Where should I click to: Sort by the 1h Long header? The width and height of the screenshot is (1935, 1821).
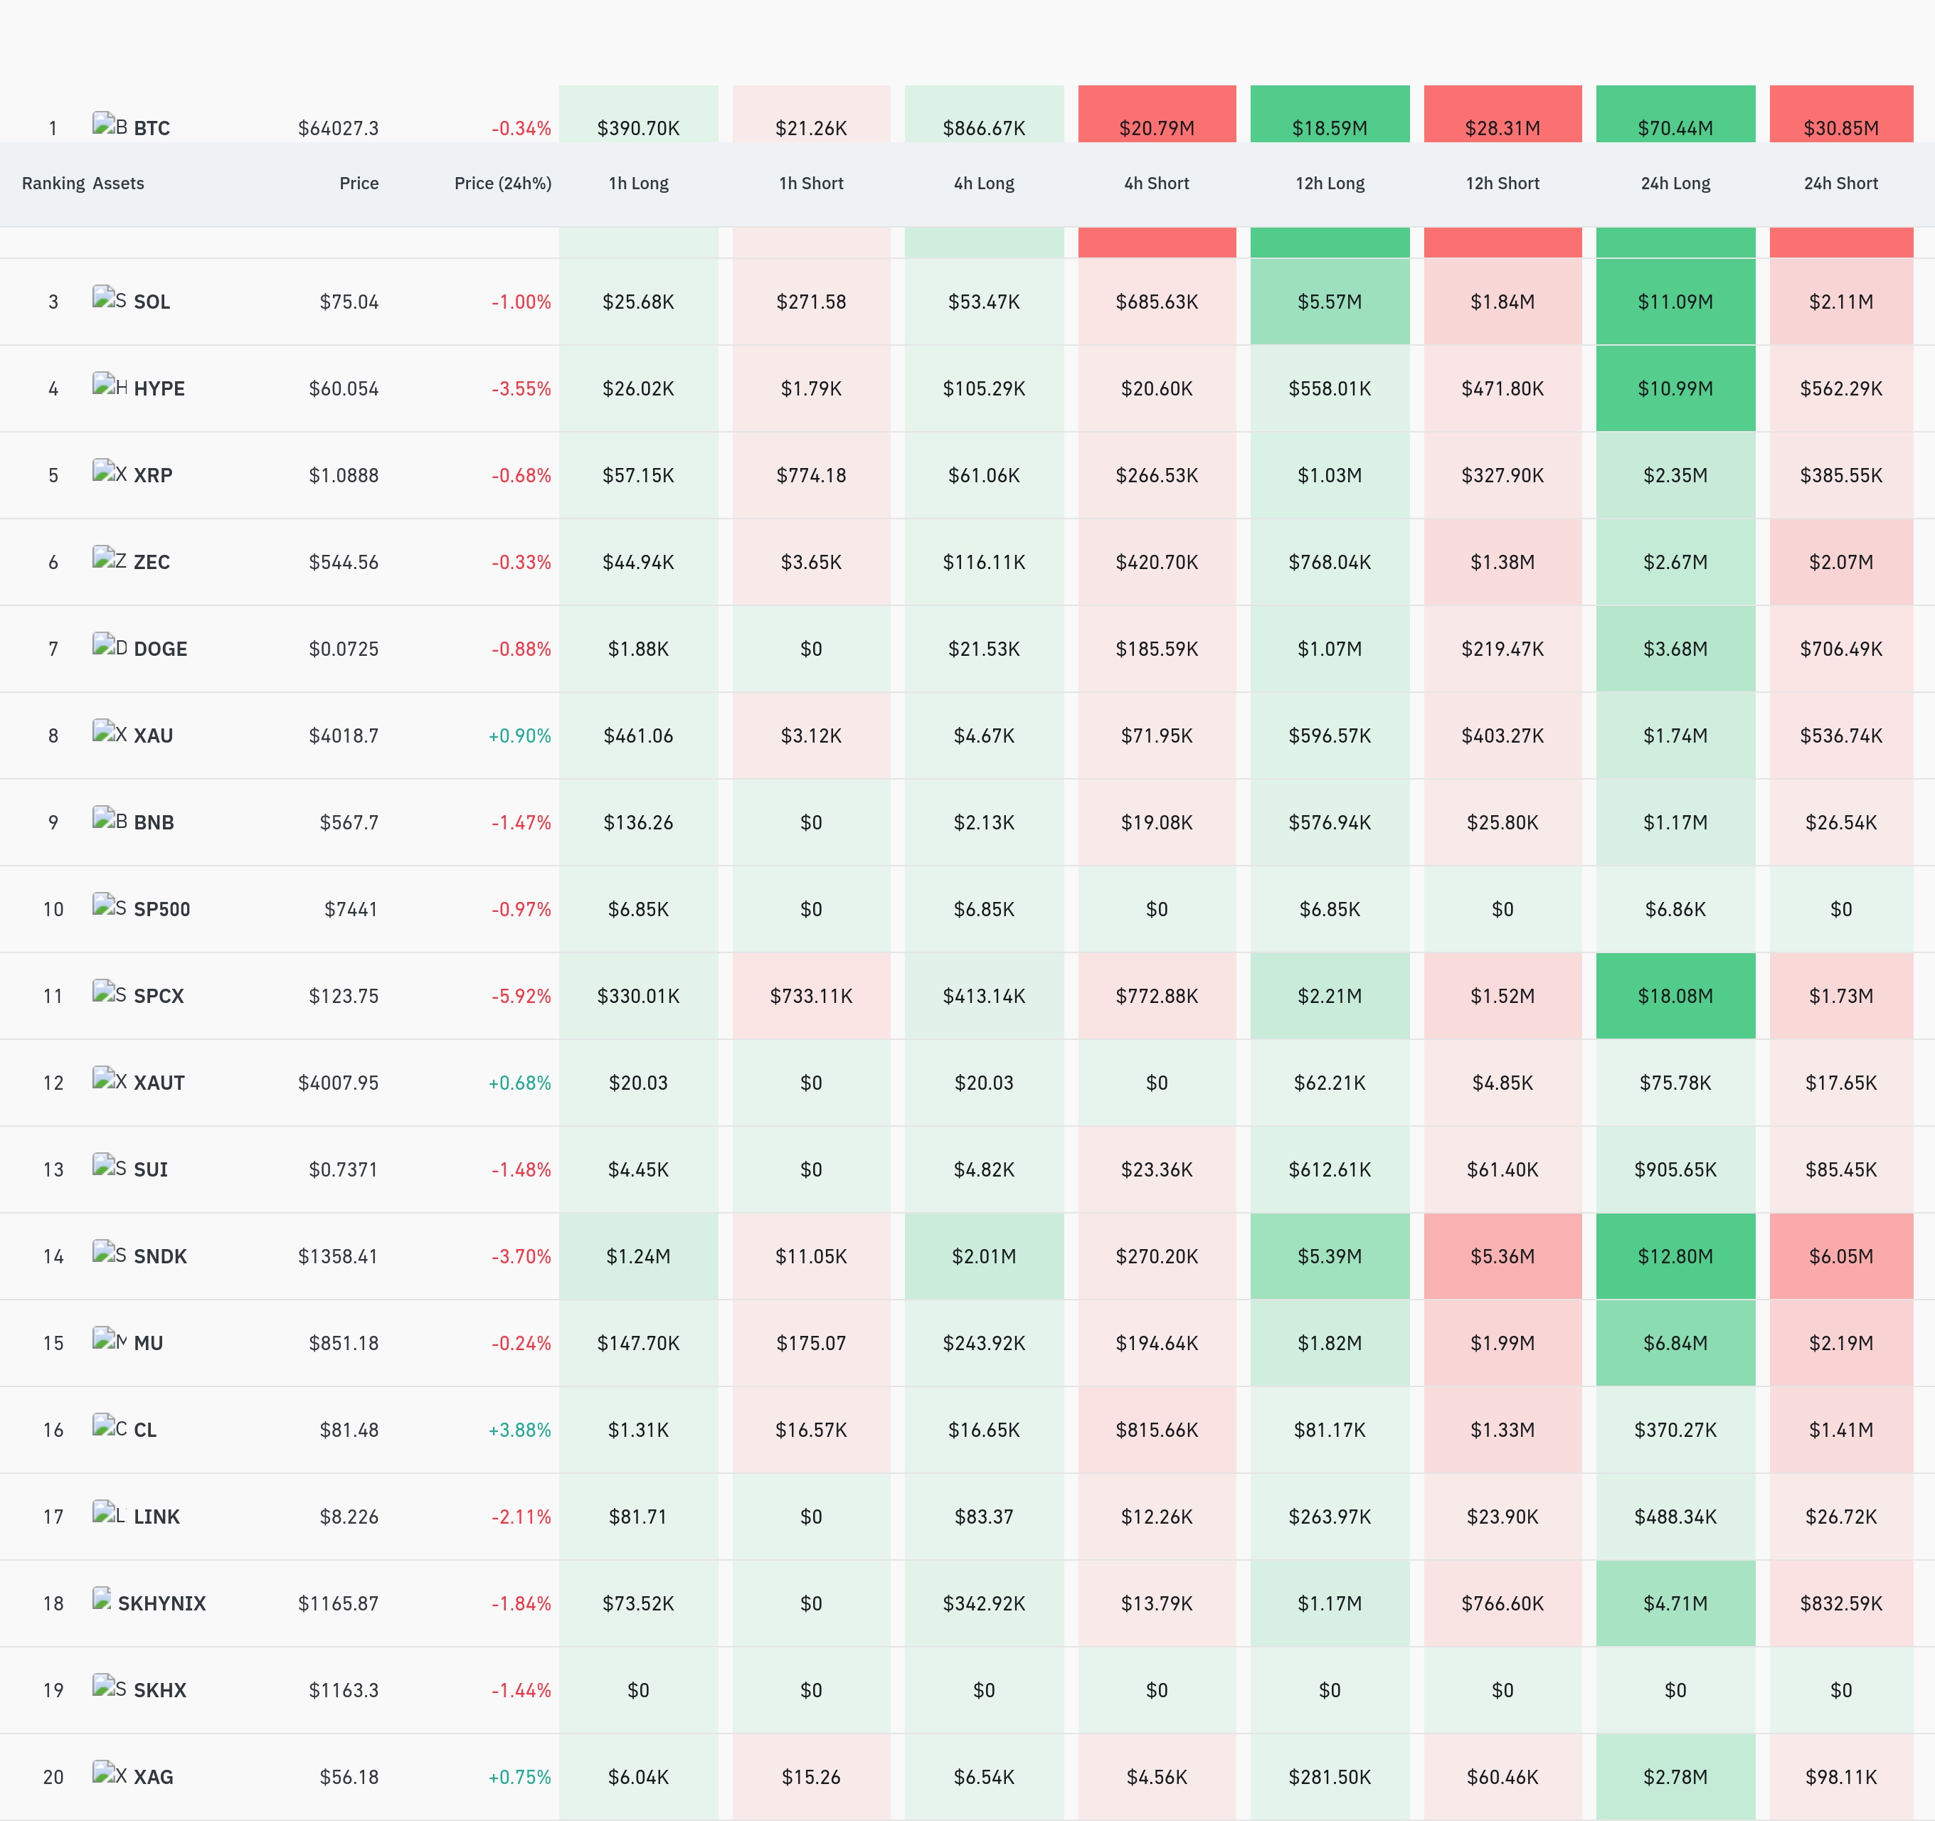coord(639,183)
